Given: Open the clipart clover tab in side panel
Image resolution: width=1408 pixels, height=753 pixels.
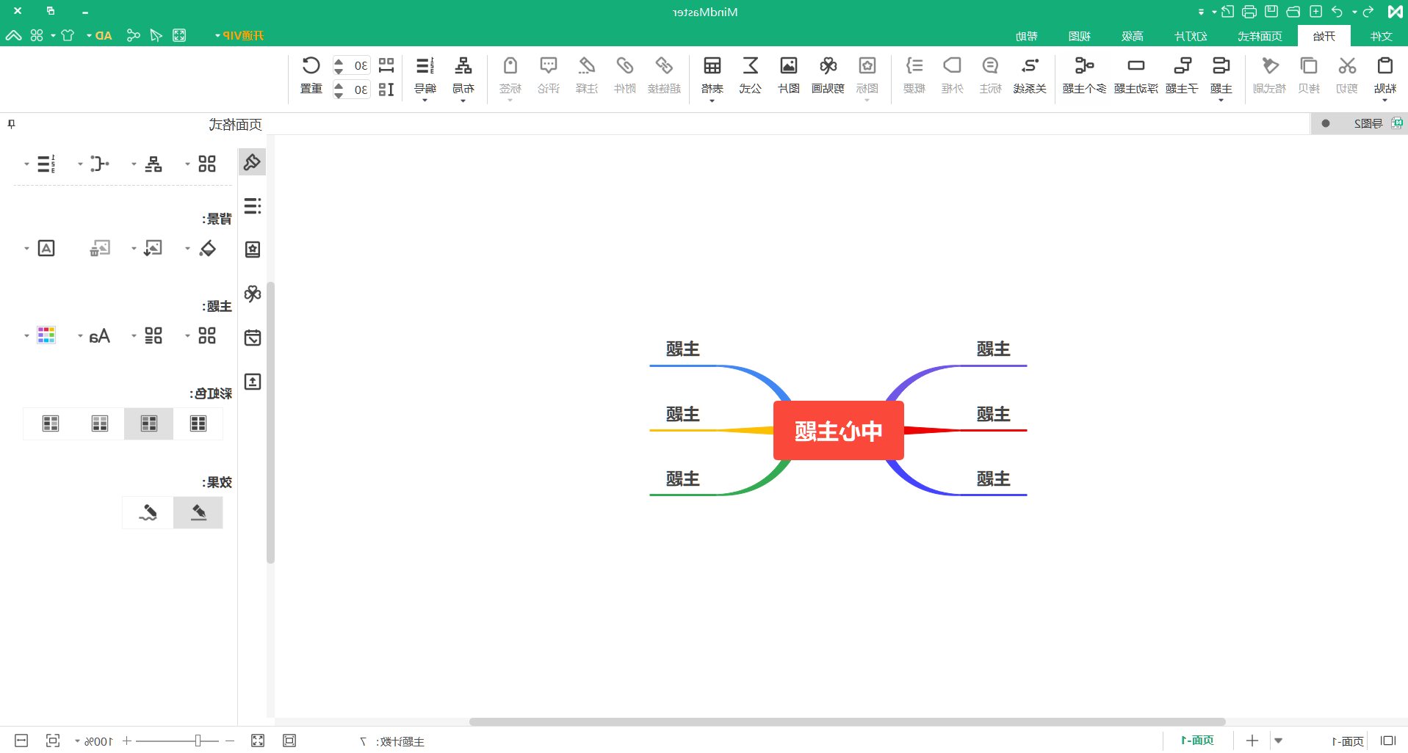Looking at the screenshot, I should (x=253, y=294).
